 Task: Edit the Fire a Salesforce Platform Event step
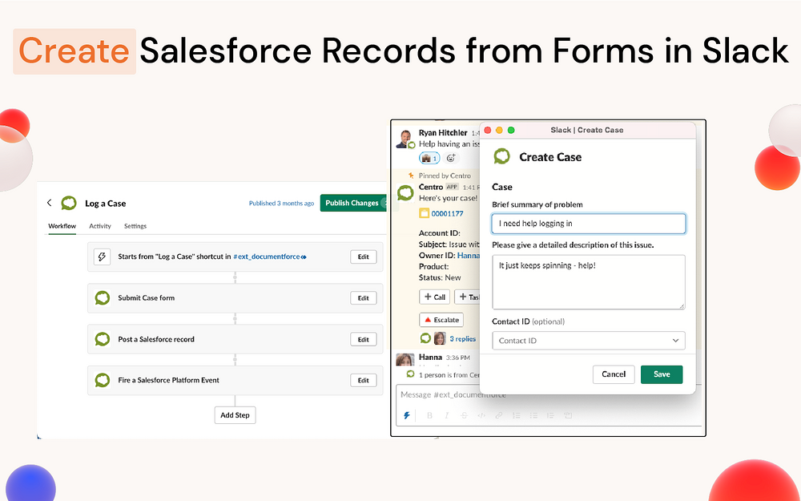(363, 380)
